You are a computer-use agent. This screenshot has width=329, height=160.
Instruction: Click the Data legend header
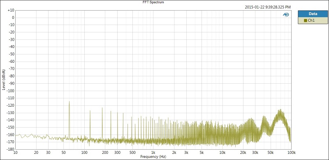[313, 14]
